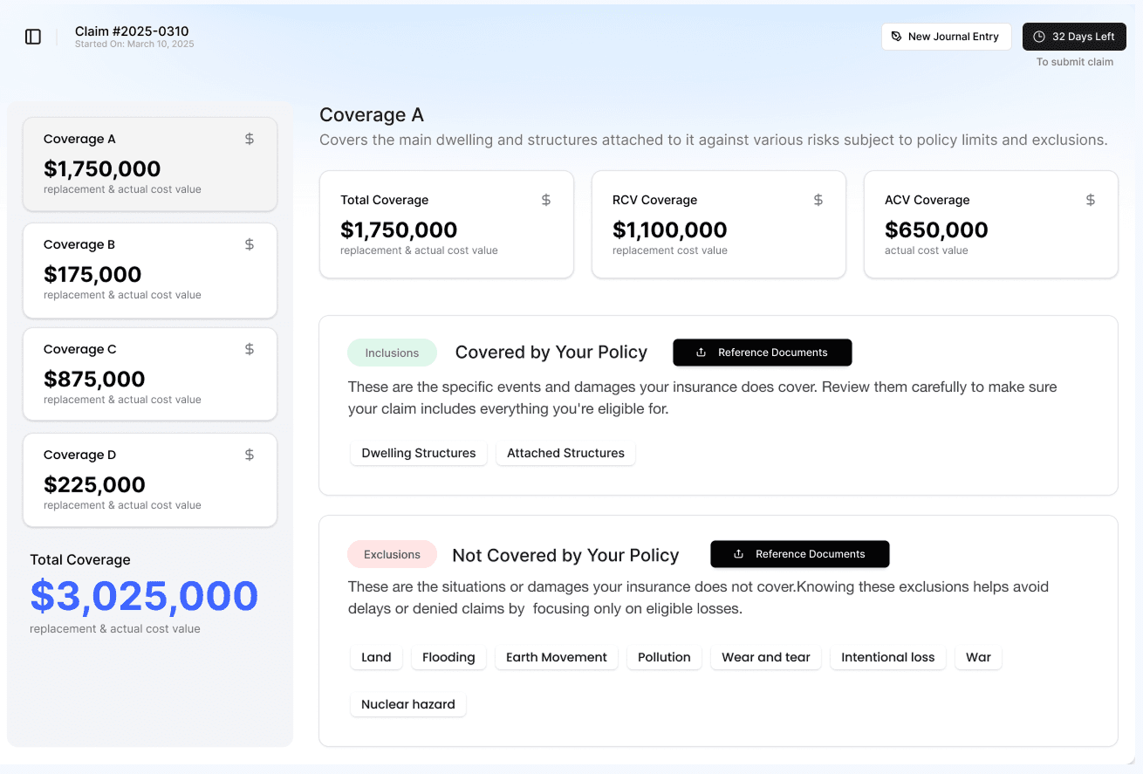The image size is (1143, 774).
Task: Open the Coverage D card
Action: (150, 481)
